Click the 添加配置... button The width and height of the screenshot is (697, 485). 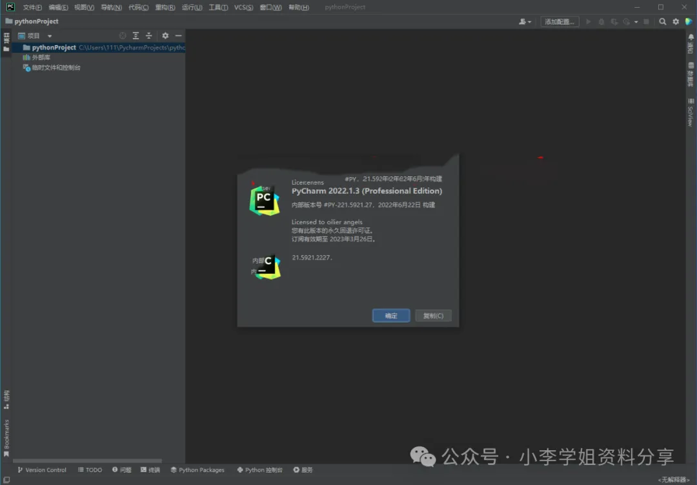tap(559, 21)
